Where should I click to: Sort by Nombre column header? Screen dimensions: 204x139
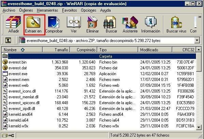click(22, 50)
